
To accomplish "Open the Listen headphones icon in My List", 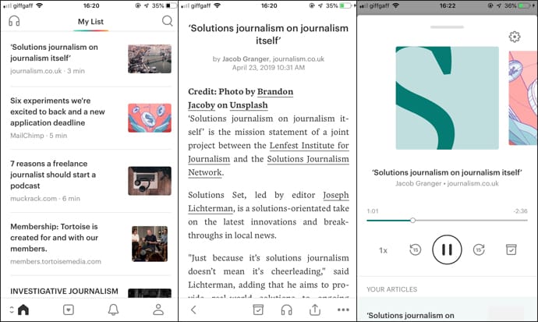I will tap(14, 21).
